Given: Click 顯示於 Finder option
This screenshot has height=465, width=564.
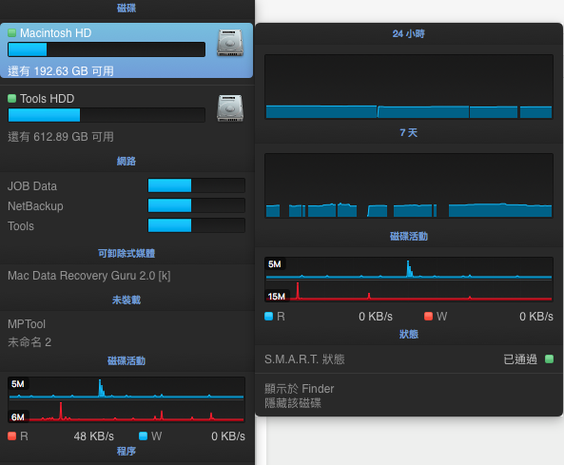Looking at the screenshot, I should point(300,388).
